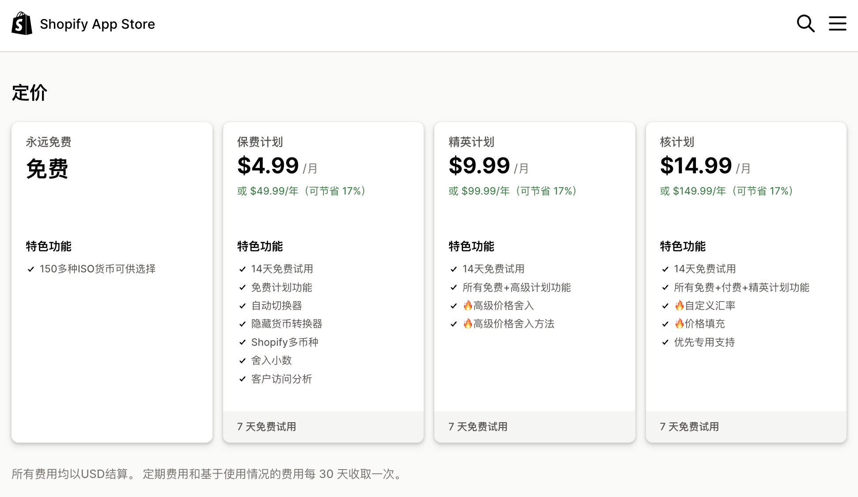The height and width of the screenshot is (497, 858).
Task: Click the checkmark beside 客户访问分析
Action: tap(242, 378)
